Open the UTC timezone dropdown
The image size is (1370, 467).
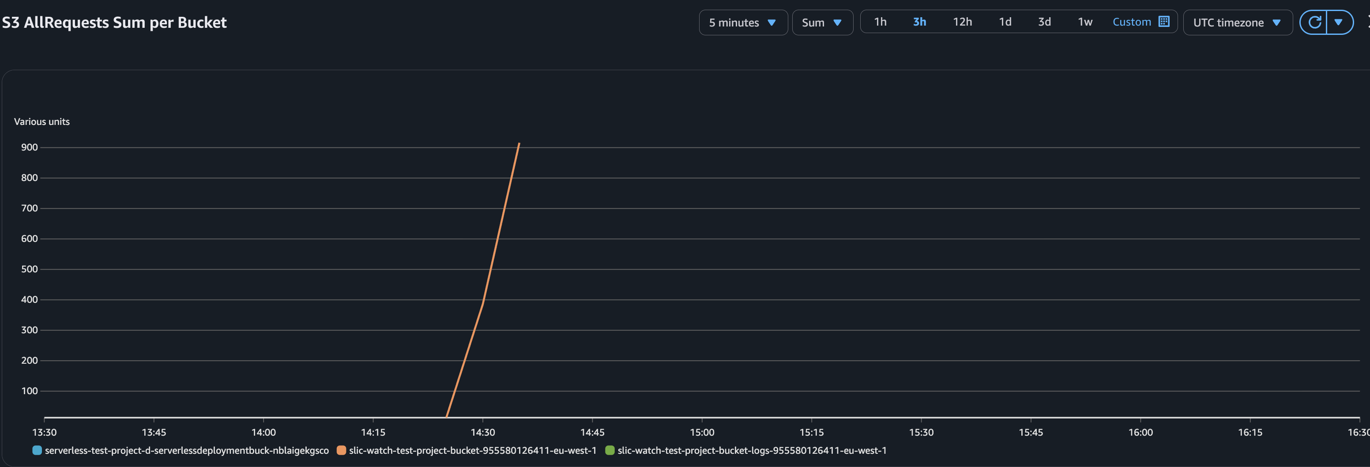coord(1238,23)
